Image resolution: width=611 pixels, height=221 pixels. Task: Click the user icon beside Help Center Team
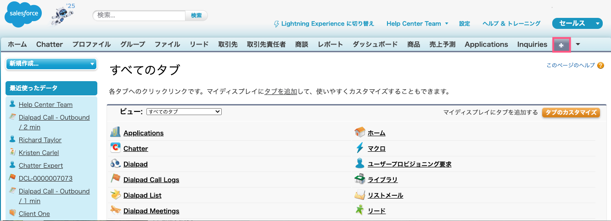click(x=12, y=104)
